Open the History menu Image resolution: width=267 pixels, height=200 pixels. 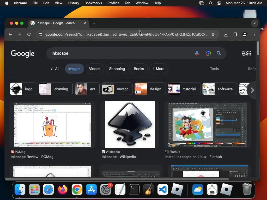(x=73, y=3)
